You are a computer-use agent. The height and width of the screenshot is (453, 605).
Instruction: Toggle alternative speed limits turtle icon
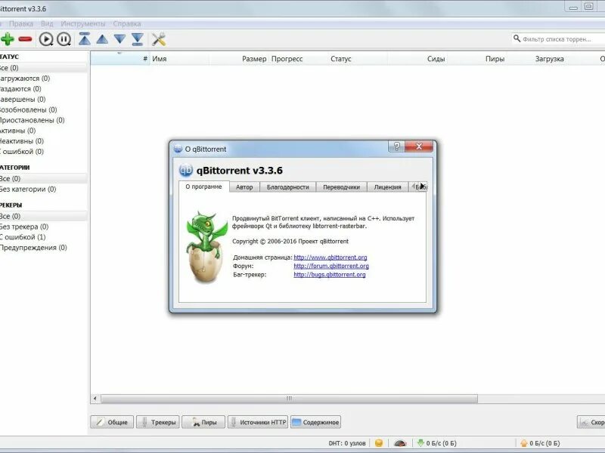[x=400, y=443]
